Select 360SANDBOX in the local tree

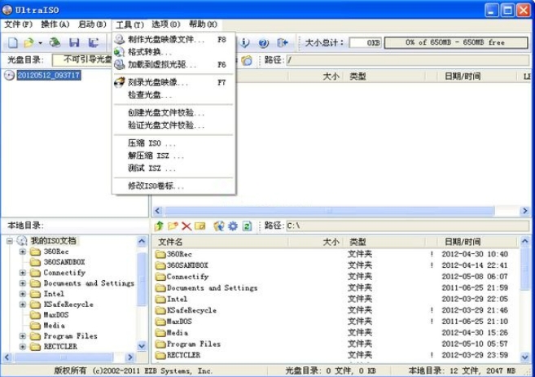tap(64, 262)
